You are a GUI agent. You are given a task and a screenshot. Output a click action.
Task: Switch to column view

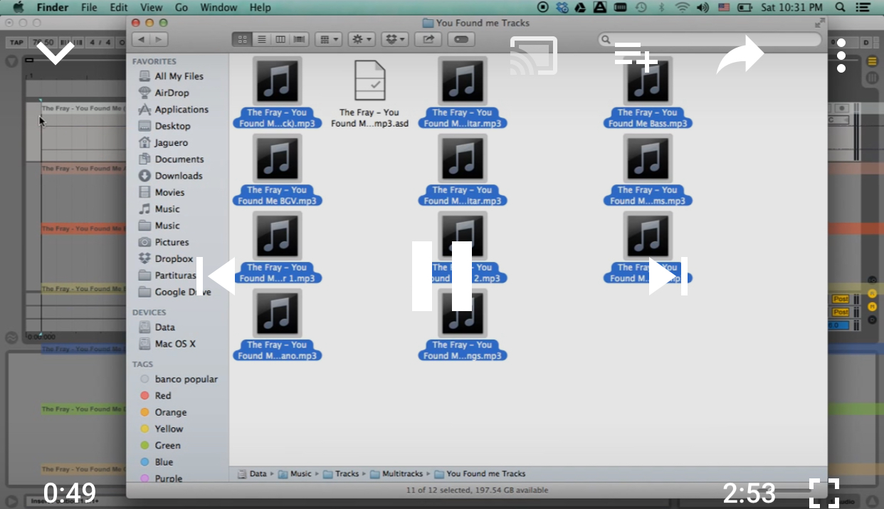[280, 39]
